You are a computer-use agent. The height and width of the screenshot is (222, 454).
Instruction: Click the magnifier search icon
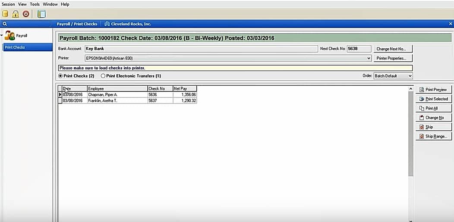click(x=5, y=24)
